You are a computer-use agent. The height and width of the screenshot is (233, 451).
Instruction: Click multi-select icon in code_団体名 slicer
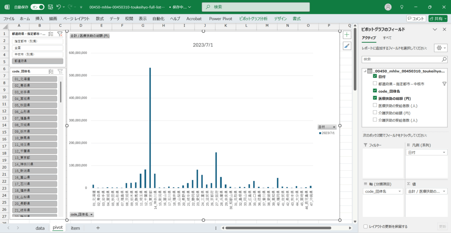click(51, 71)
